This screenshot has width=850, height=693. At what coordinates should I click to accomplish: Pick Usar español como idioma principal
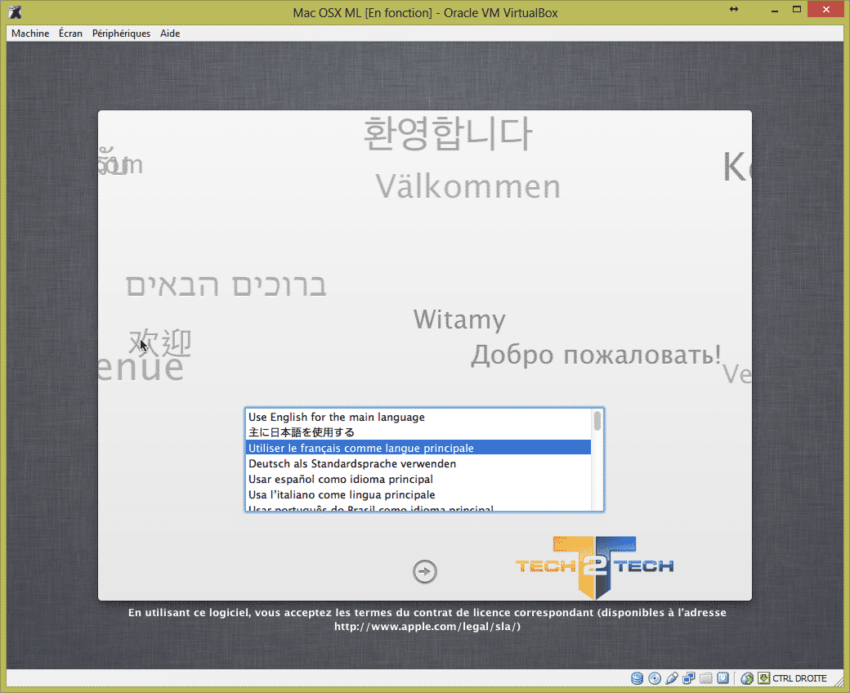341,479
